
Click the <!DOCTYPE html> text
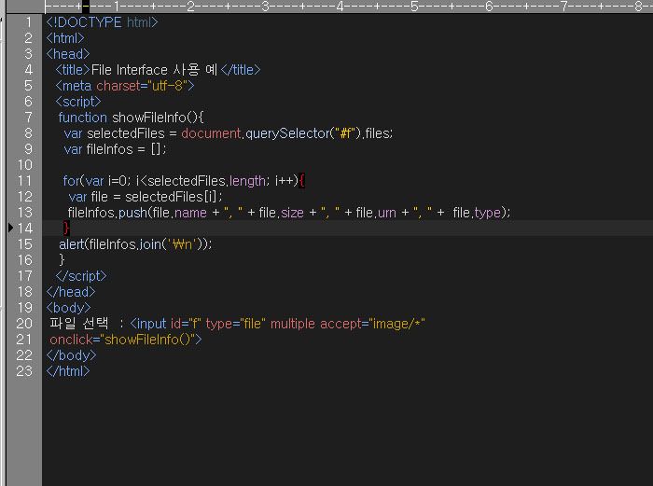(x=102, y=22)
